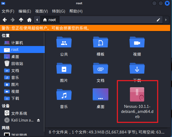Click the home directory toolbar icon
172x137 pixels.
(29, 20)
